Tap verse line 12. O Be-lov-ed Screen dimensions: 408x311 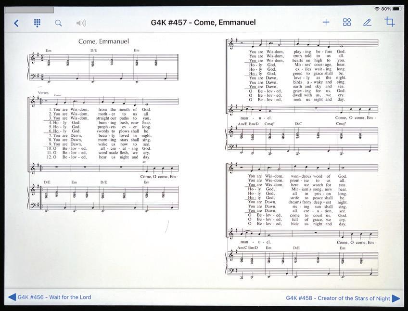pyautogui.click(x=66, y=157)
